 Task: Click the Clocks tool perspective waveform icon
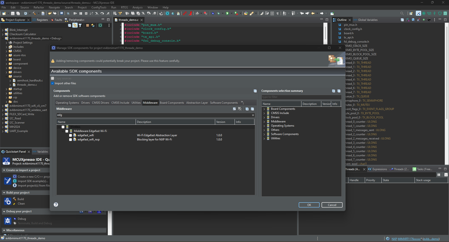pos(429,13)
